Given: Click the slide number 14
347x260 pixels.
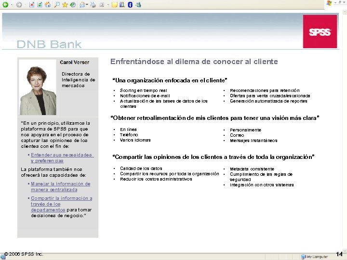Looking at the screenshot, I should (x=339, y=254).
